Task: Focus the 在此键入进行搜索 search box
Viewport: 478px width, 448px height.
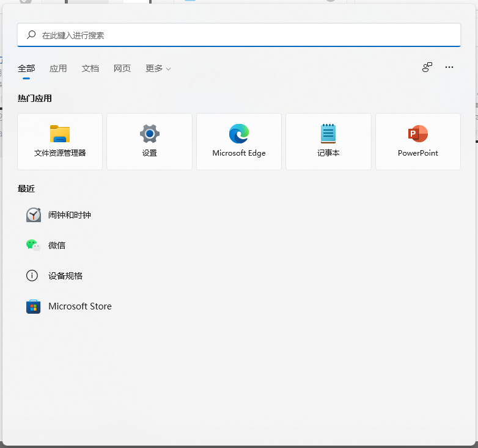Action: 239,35
